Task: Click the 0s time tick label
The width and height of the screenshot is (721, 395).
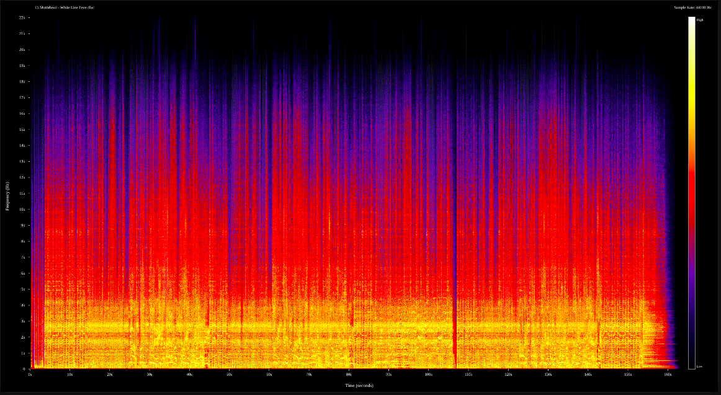Action: 30,375
